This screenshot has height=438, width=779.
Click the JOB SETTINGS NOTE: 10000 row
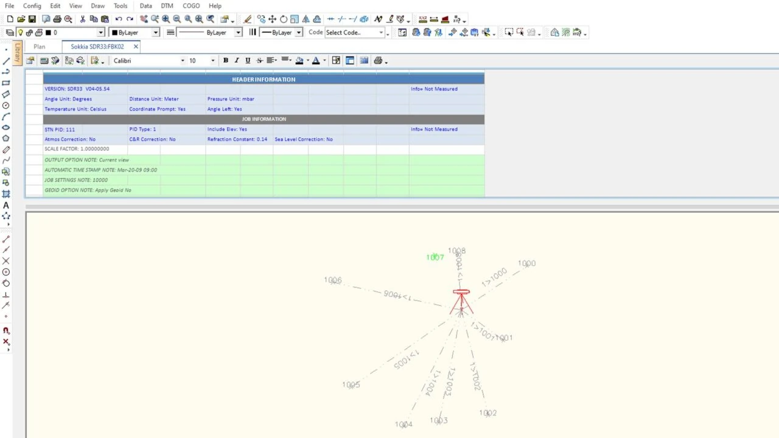pos(264,180)
